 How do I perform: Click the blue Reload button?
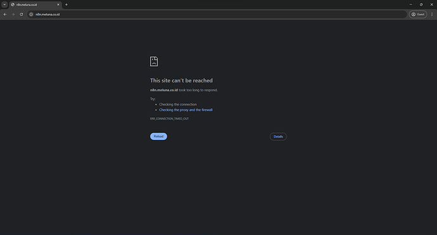coord(158,136)
